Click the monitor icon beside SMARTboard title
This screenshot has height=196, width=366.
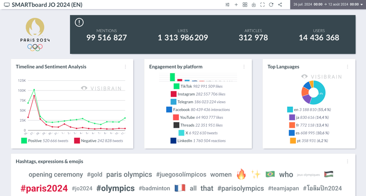pyautogui.click(x=7, y=5)
